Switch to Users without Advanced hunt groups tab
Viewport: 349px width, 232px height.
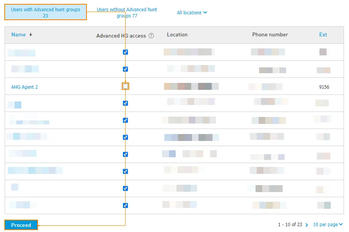coord(127,12)
